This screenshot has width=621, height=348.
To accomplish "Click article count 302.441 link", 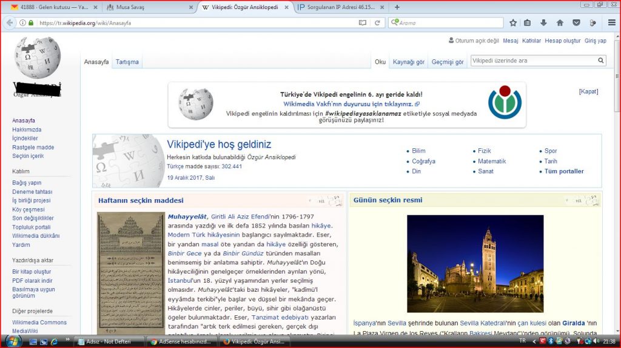I will pos(232,166).
